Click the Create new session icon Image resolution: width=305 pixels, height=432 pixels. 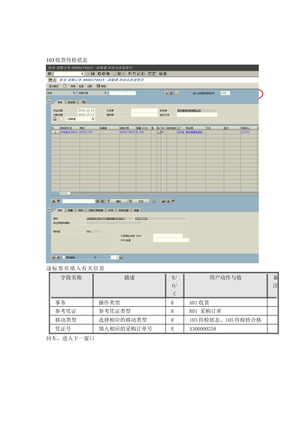point(150,74)
